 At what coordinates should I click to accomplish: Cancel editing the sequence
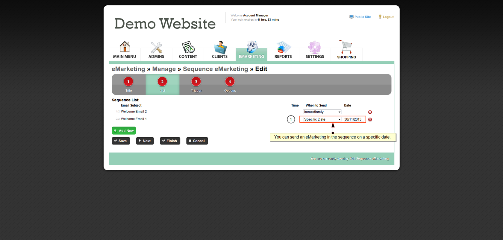coord(197,141)
